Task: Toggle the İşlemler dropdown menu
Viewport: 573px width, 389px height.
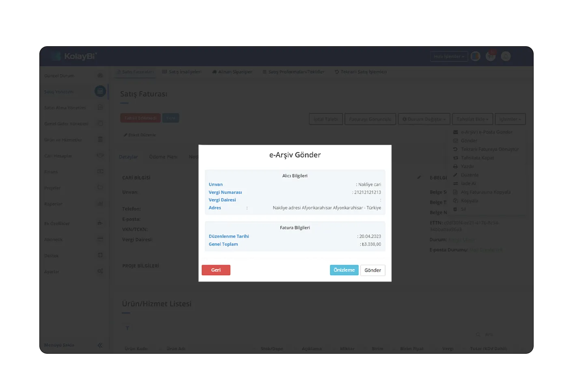Action: click(510, 119)
